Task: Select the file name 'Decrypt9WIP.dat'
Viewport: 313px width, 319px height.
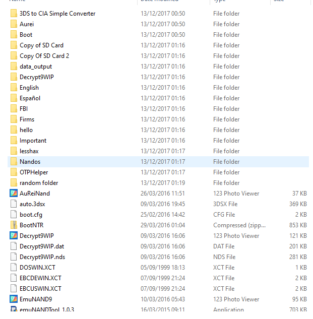Action: pos(42,246)
